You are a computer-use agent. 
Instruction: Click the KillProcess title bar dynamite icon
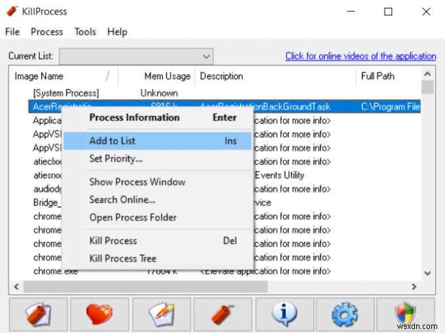[12, 11]
